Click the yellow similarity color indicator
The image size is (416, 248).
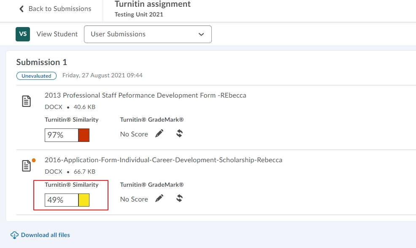84,200
